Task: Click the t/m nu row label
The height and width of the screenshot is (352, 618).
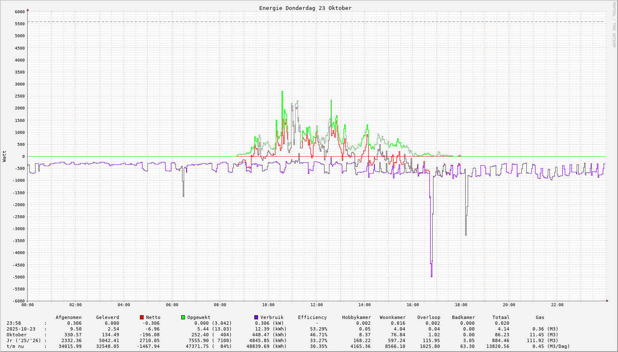Action: [x=15, y=346]
